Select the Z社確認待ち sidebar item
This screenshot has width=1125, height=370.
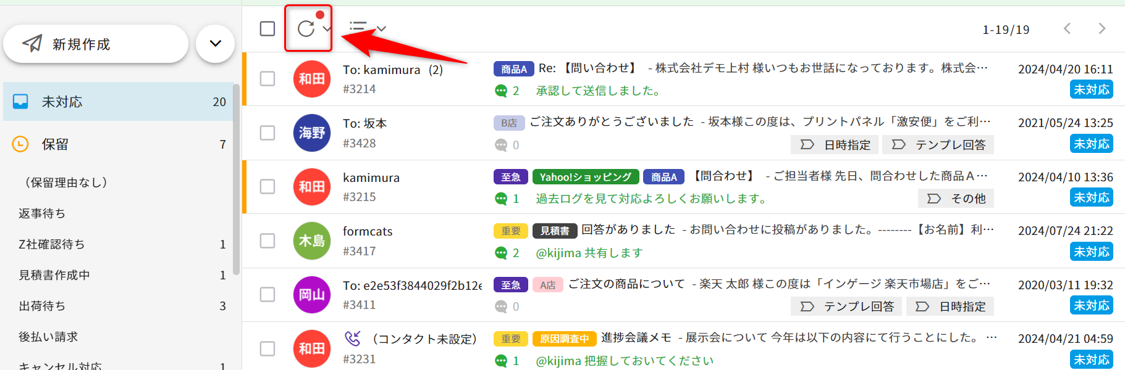pos(52,244)
